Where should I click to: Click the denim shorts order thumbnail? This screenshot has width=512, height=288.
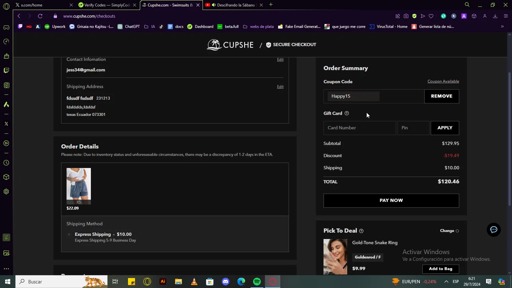(79, 186)
